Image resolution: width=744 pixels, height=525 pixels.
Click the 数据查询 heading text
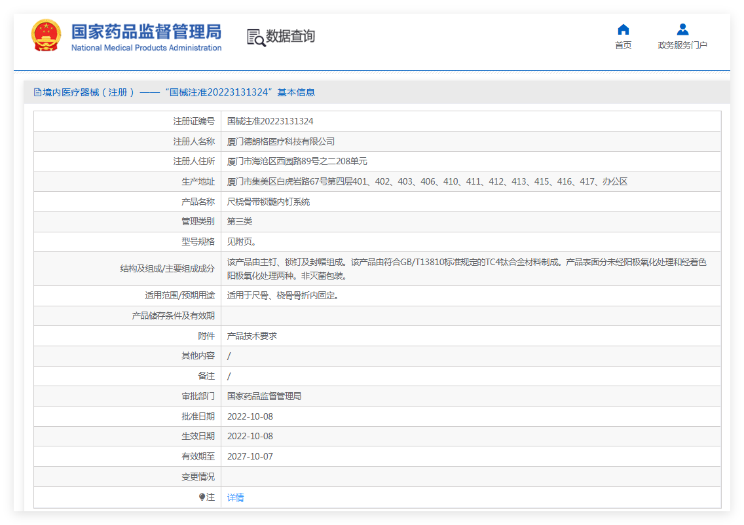tap(290, 36)
